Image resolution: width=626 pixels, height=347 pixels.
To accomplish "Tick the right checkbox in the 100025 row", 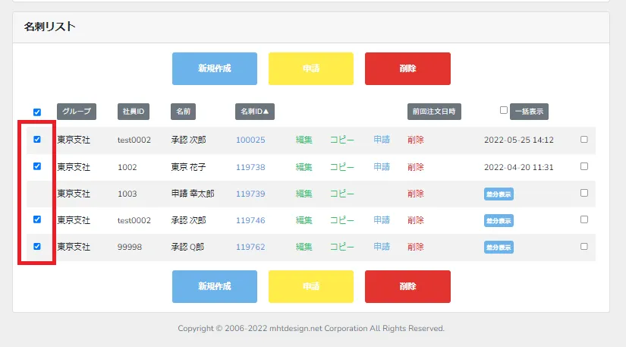I will 584,140.
